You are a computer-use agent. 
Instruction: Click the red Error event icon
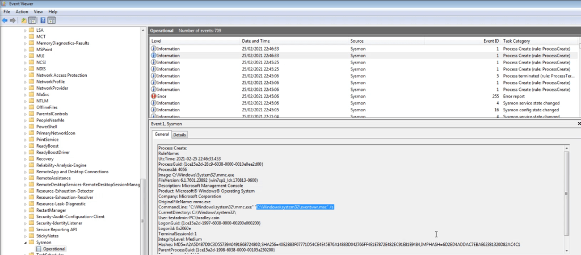(153, 96)
